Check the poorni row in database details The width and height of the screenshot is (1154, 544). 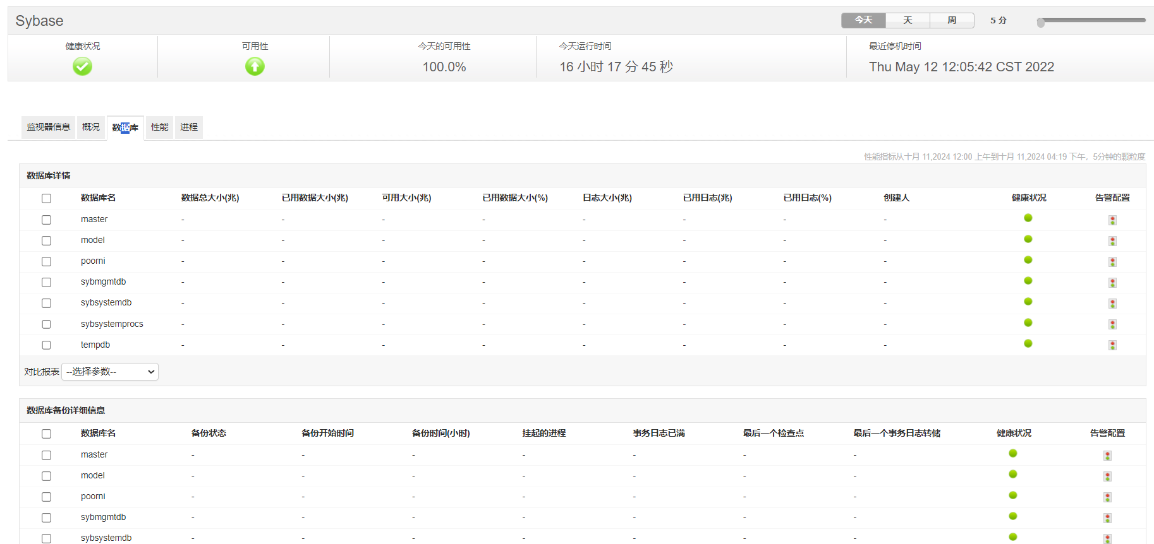[x=46, y=261]
